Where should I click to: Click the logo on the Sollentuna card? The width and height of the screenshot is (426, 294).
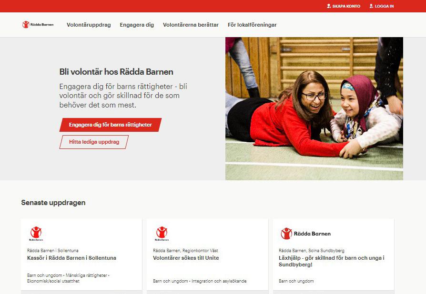point(36,234)
